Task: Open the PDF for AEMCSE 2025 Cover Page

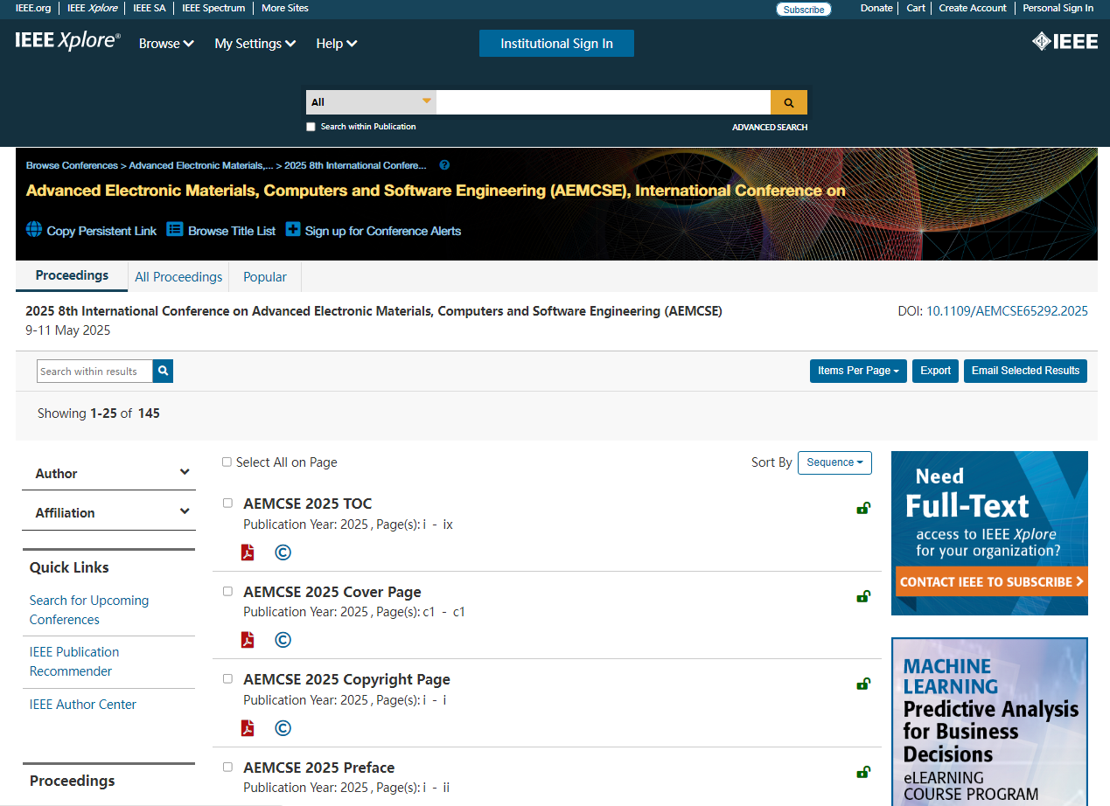Action: point(248,640)
